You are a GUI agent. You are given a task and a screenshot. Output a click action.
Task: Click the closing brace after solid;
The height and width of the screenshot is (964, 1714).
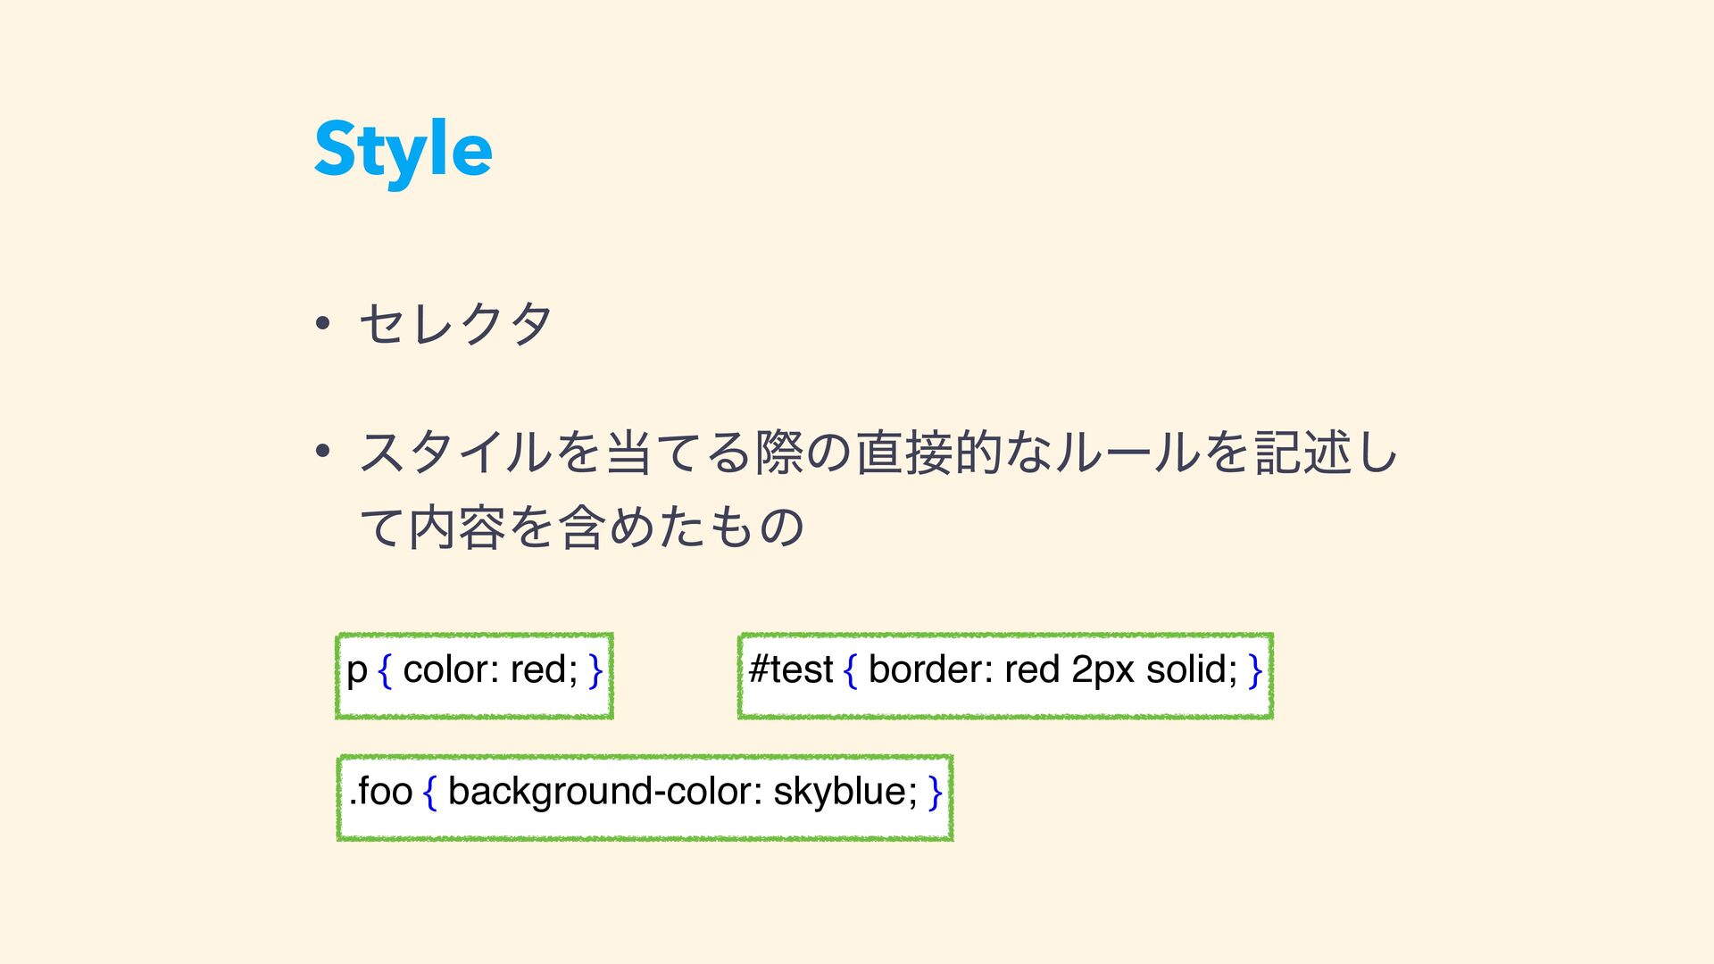click(x=1255, y=670)
